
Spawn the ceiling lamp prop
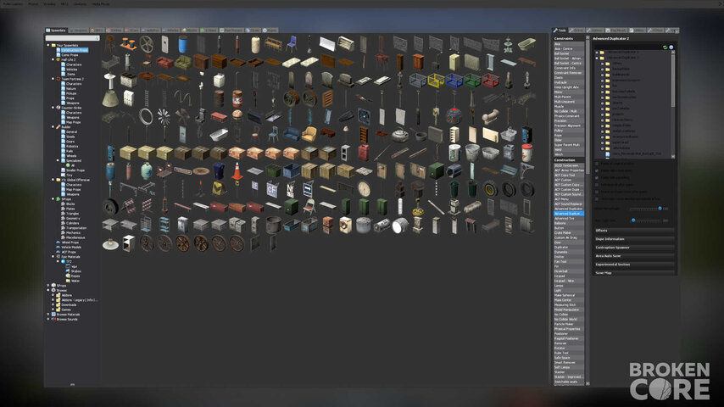(x=110, y=243)
